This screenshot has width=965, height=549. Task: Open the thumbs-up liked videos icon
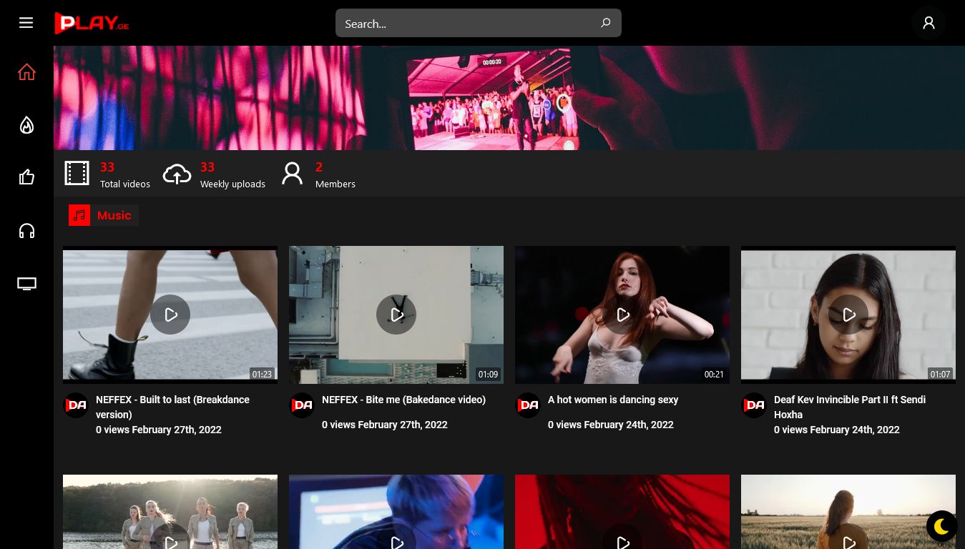tap(26, 177)
